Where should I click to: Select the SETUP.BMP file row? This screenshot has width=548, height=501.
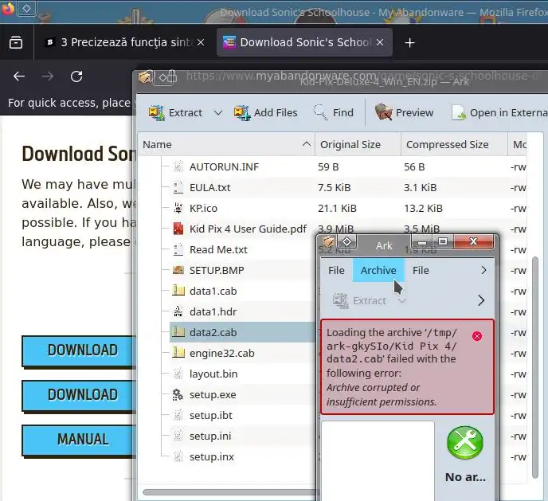pyautogui.click(x=217, y=270)
